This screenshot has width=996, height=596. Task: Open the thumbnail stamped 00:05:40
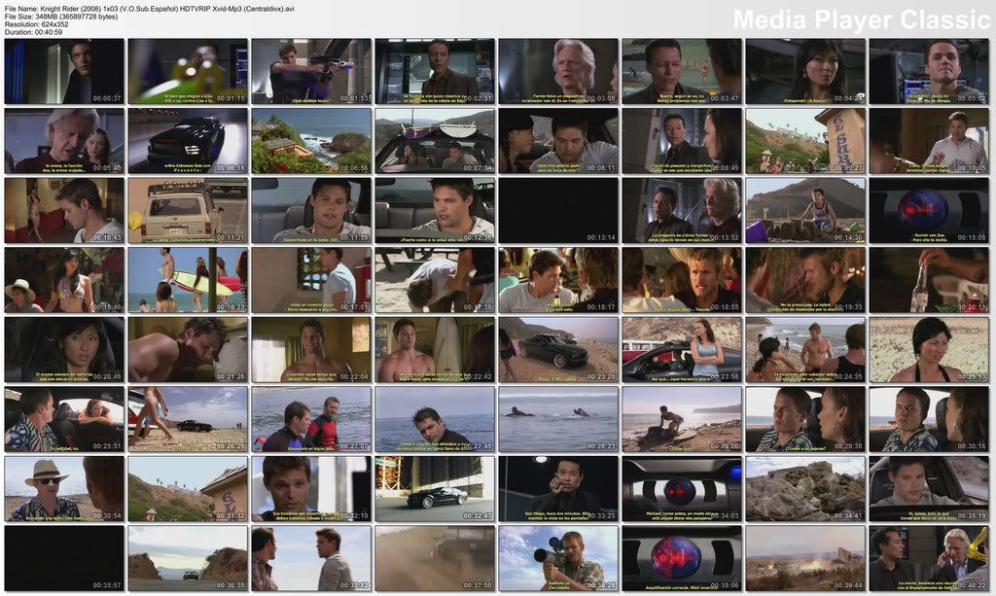64,141
